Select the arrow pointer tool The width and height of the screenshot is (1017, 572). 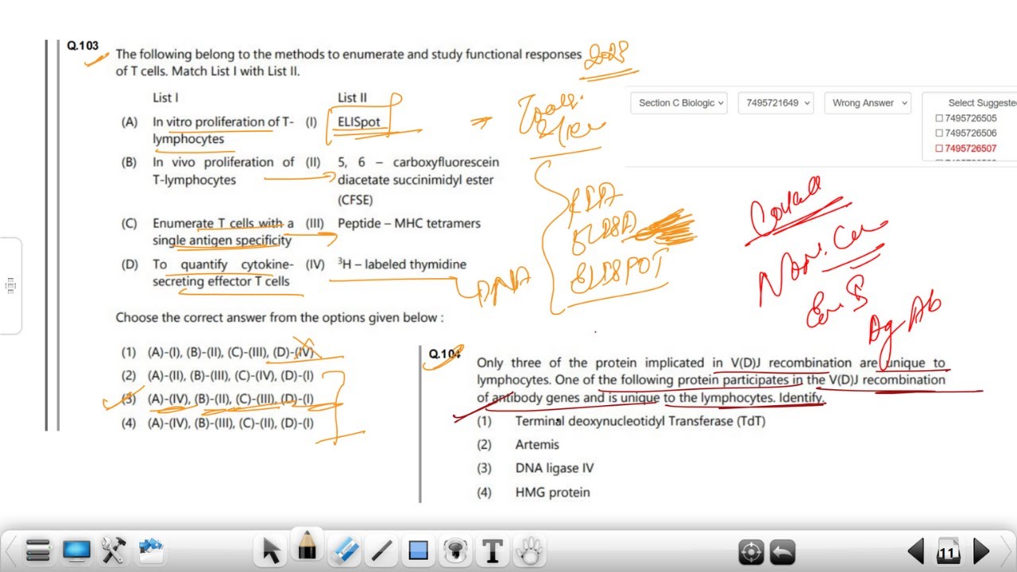pos(272,550)
